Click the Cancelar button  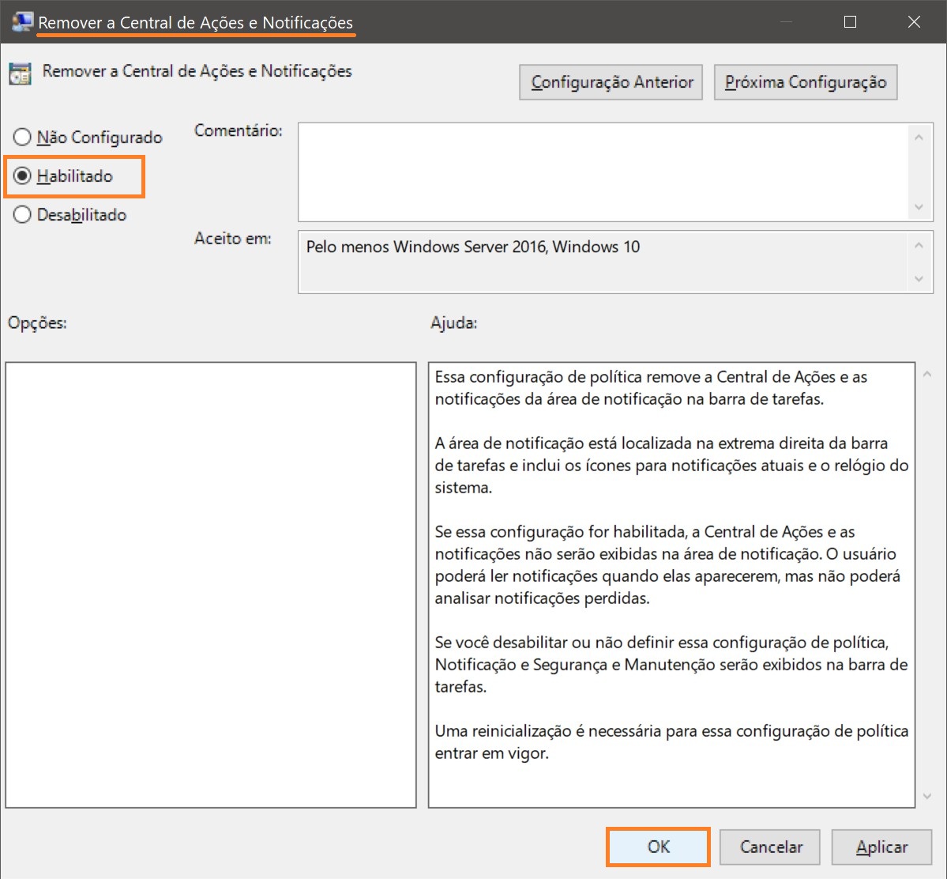click(770, 847)
